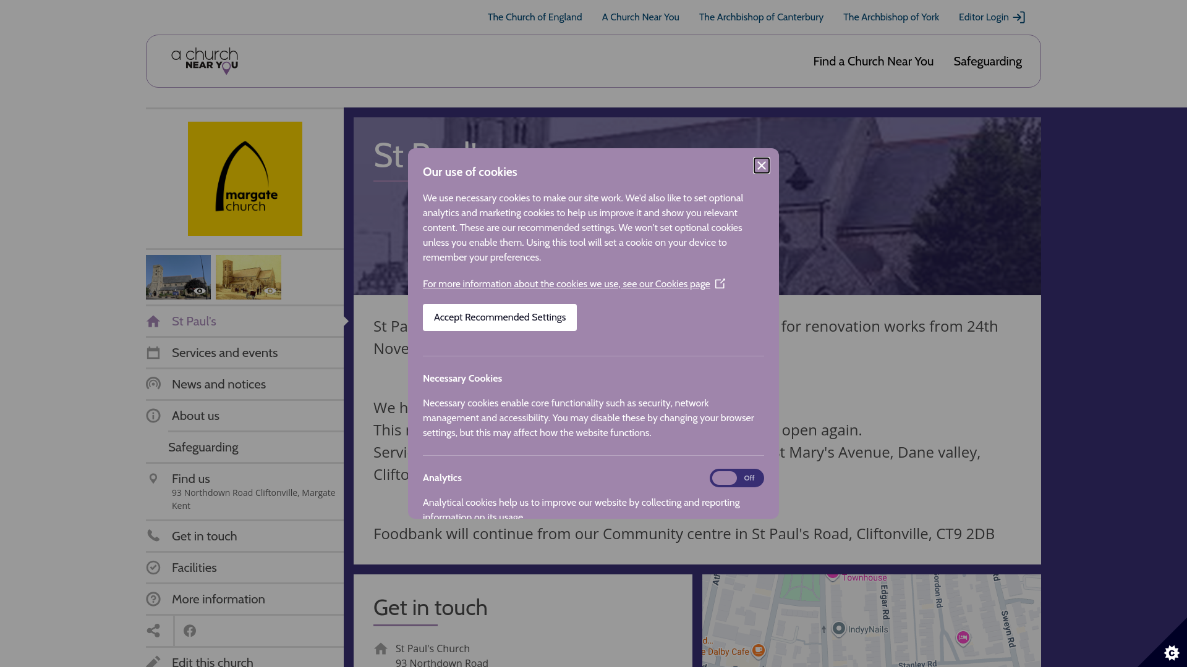Viewport: 1187px width, 667px height.
Task: Click the pencil icon beside Edit this church
Action: point(153,661)
